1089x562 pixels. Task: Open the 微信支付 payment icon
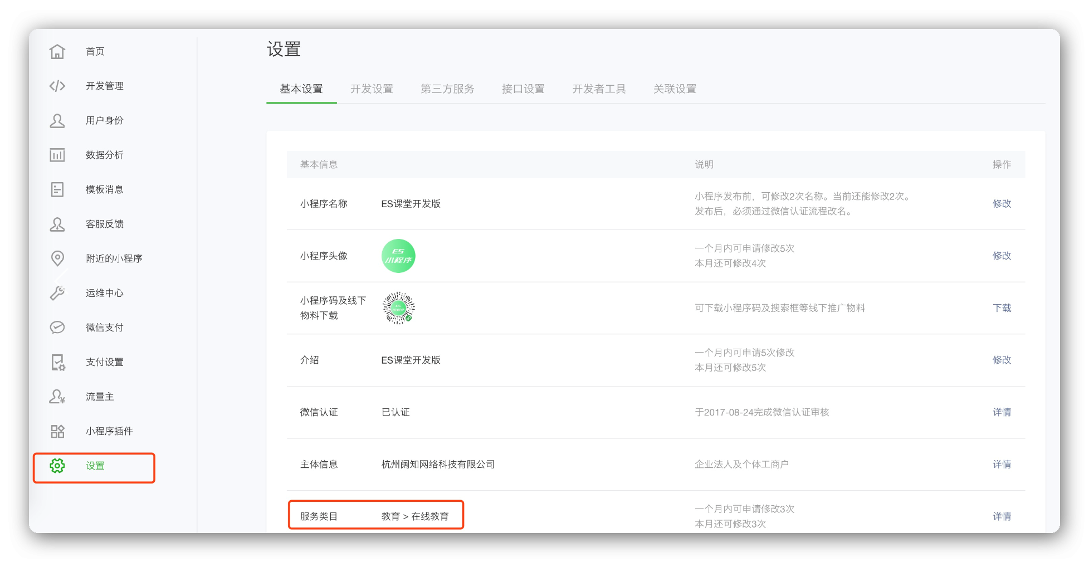[x=57, y=328]
